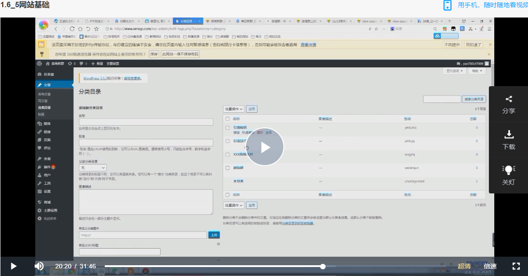Click the browser back arrow
Image resolution: width=528 pixels, height=276 pixels.
(x=56, y=29)
